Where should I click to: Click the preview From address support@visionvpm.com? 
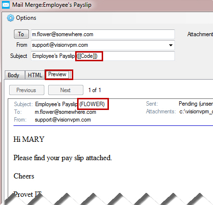click(x=63, y=120)
